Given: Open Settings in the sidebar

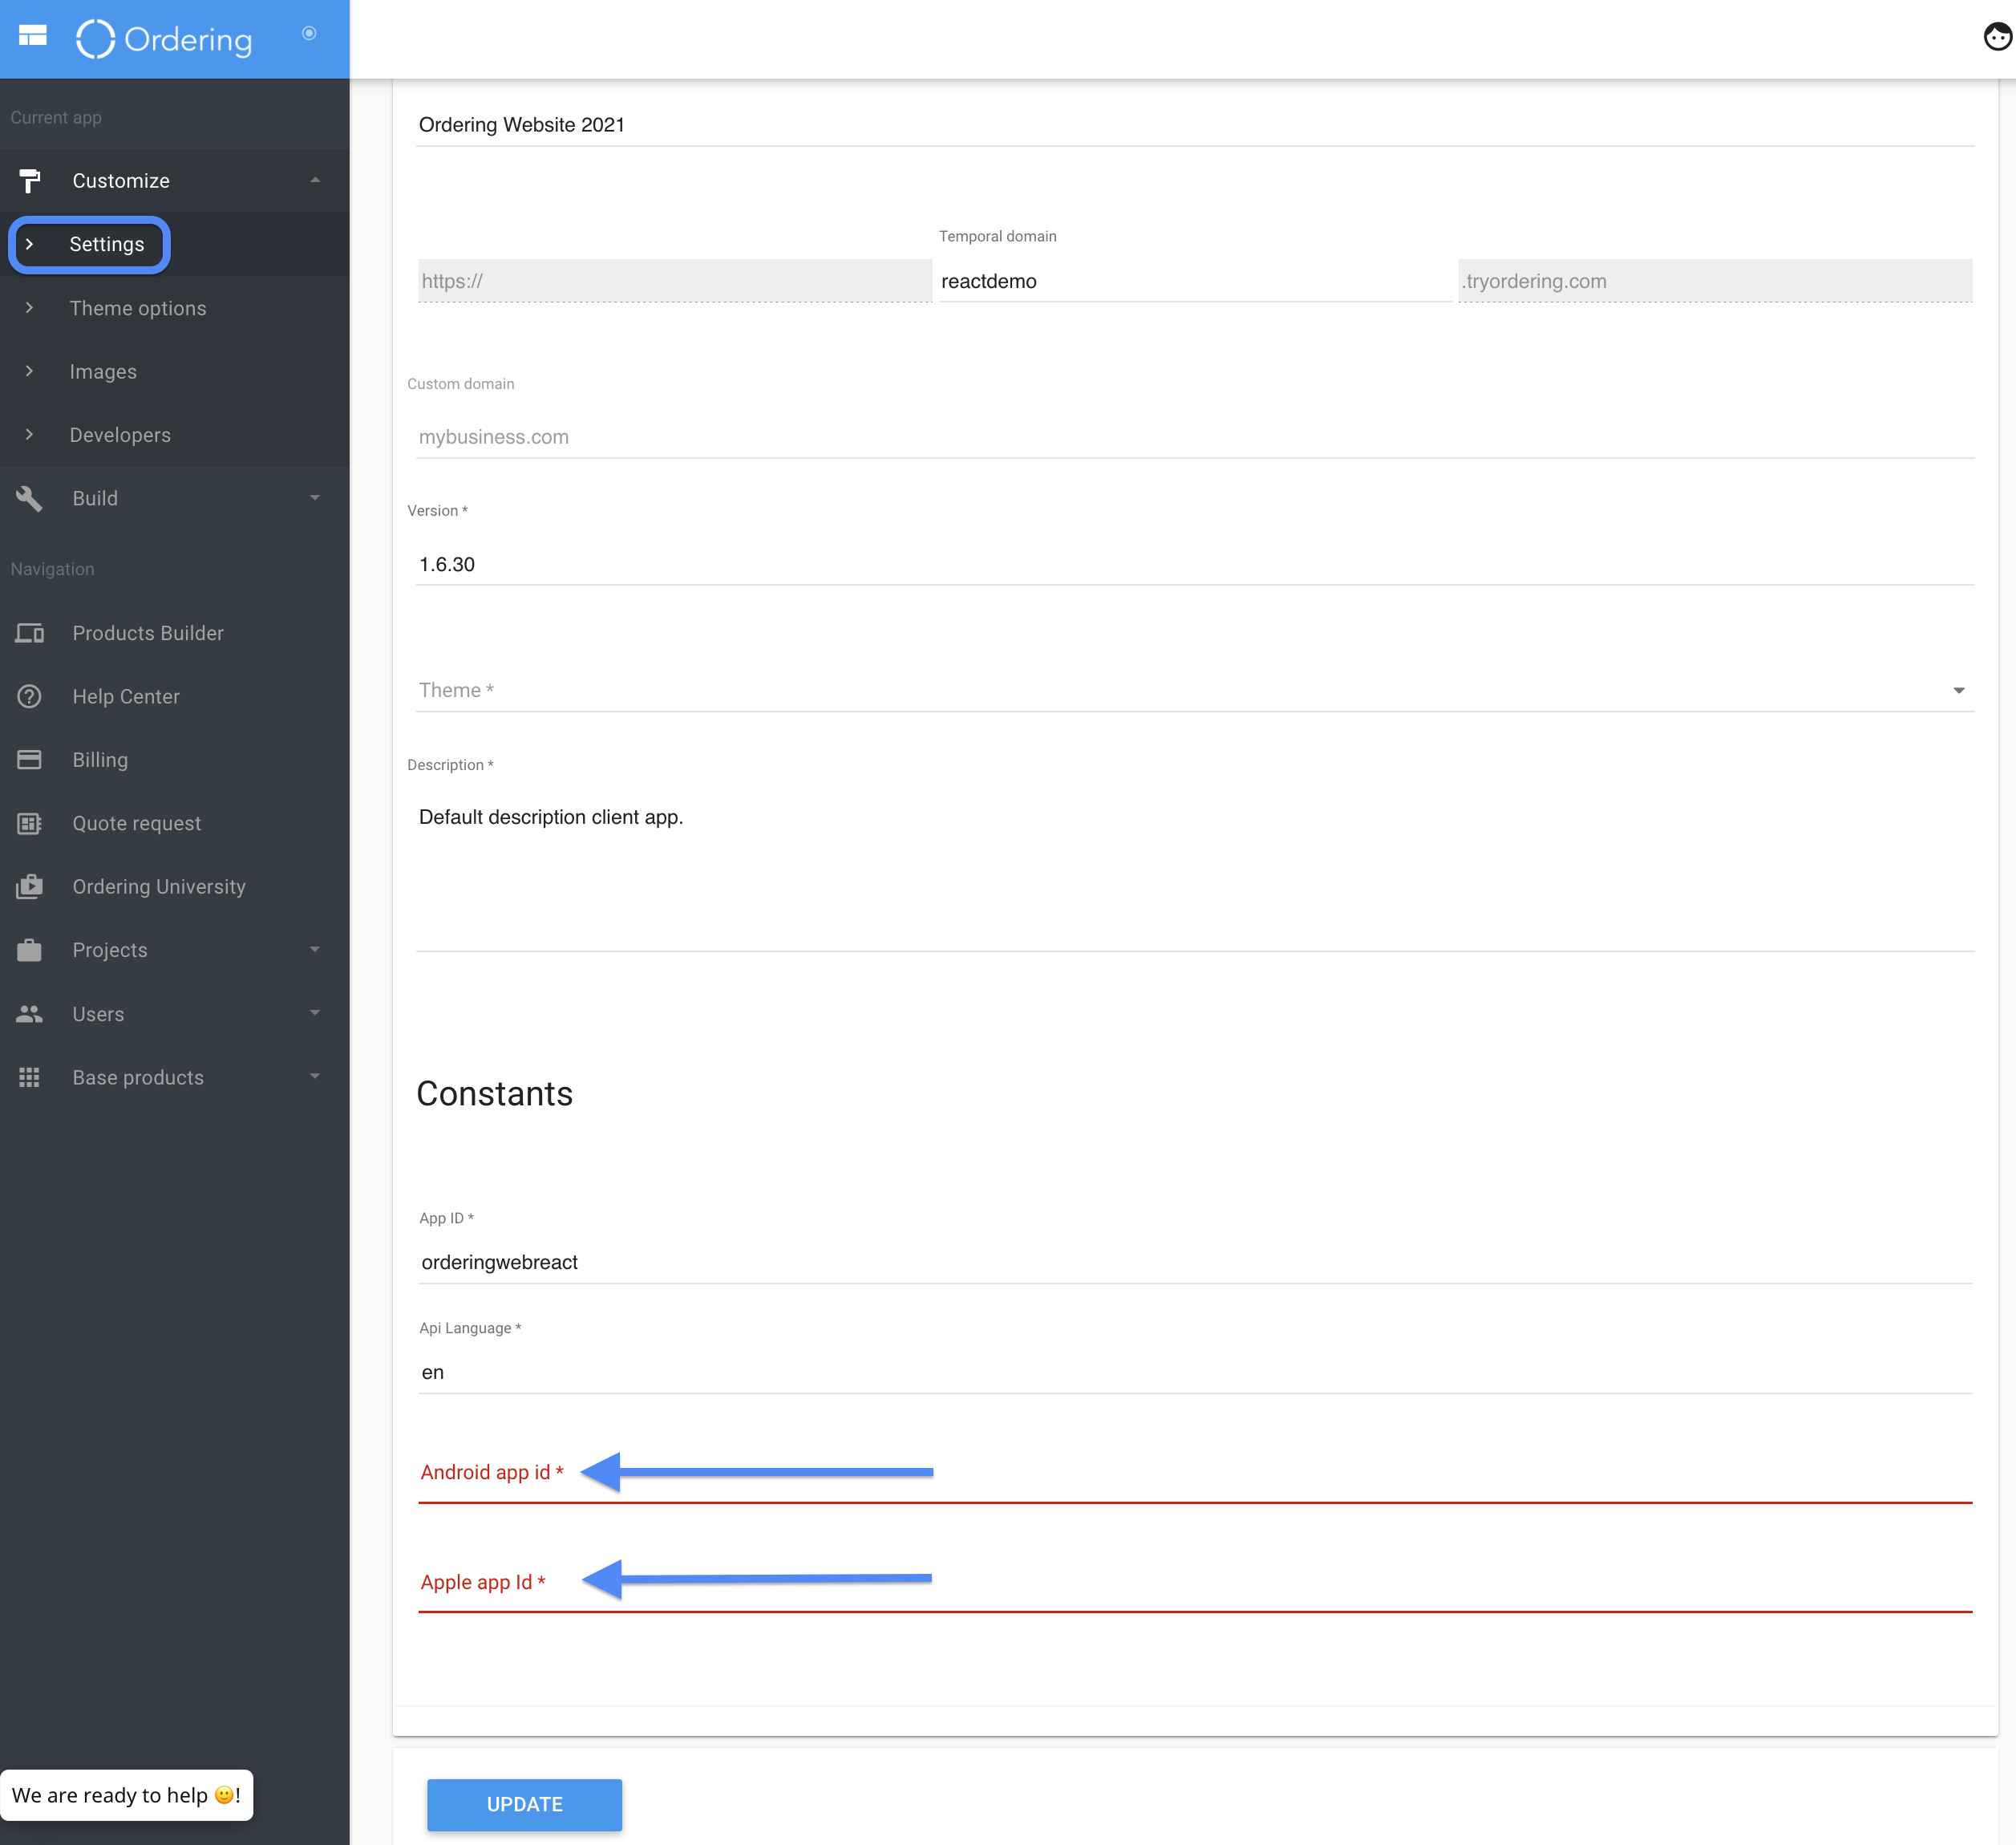Looking at the screenshot, I should [107, 244].
